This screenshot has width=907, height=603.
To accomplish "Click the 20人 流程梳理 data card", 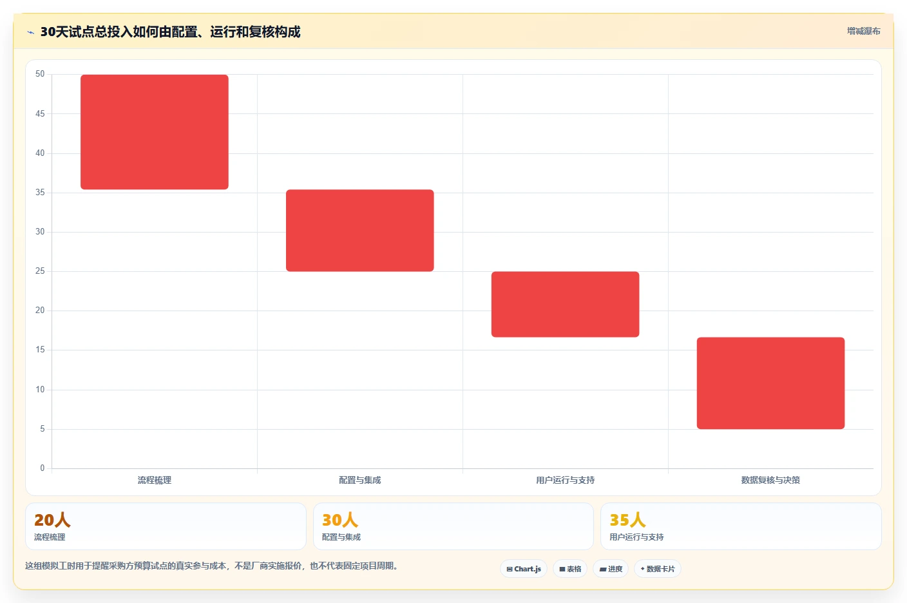I will pos(166,526).
